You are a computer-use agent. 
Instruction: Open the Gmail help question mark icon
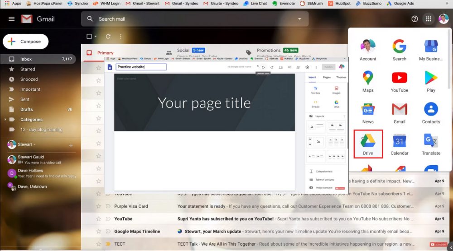(x=414, y=19)
